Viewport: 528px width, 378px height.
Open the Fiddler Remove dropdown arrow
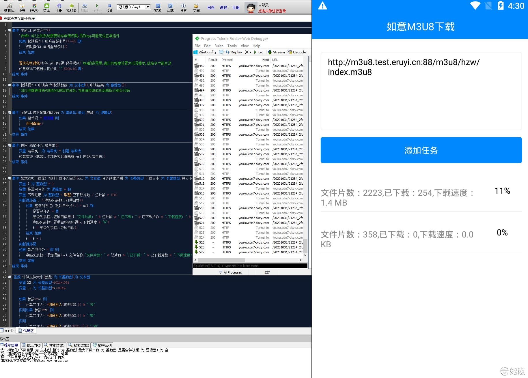point(251,52)
